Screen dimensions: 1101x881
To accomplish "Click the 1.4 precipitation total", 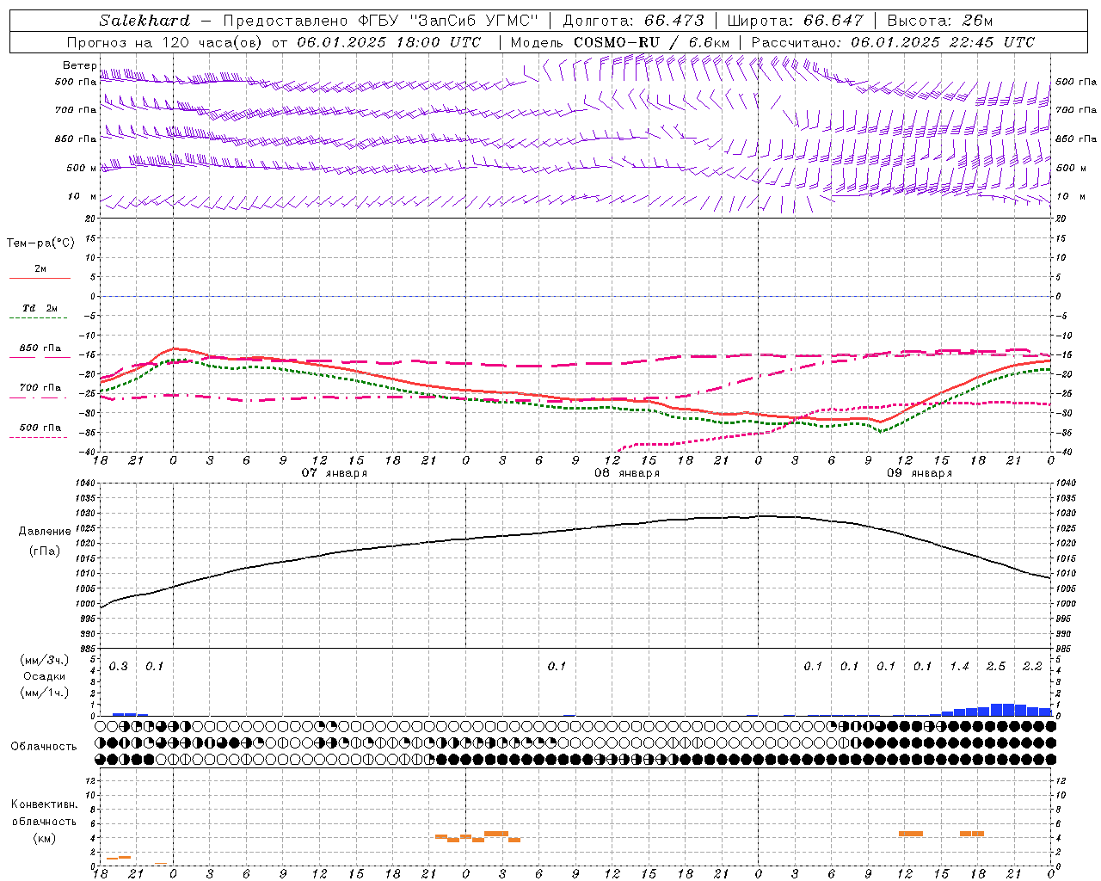I will click(x=959, y=667).
